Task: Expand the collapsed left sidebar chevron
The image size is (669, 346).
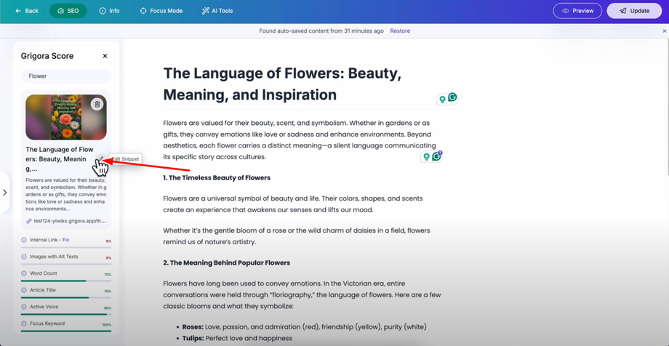Action: pos(4,193)
